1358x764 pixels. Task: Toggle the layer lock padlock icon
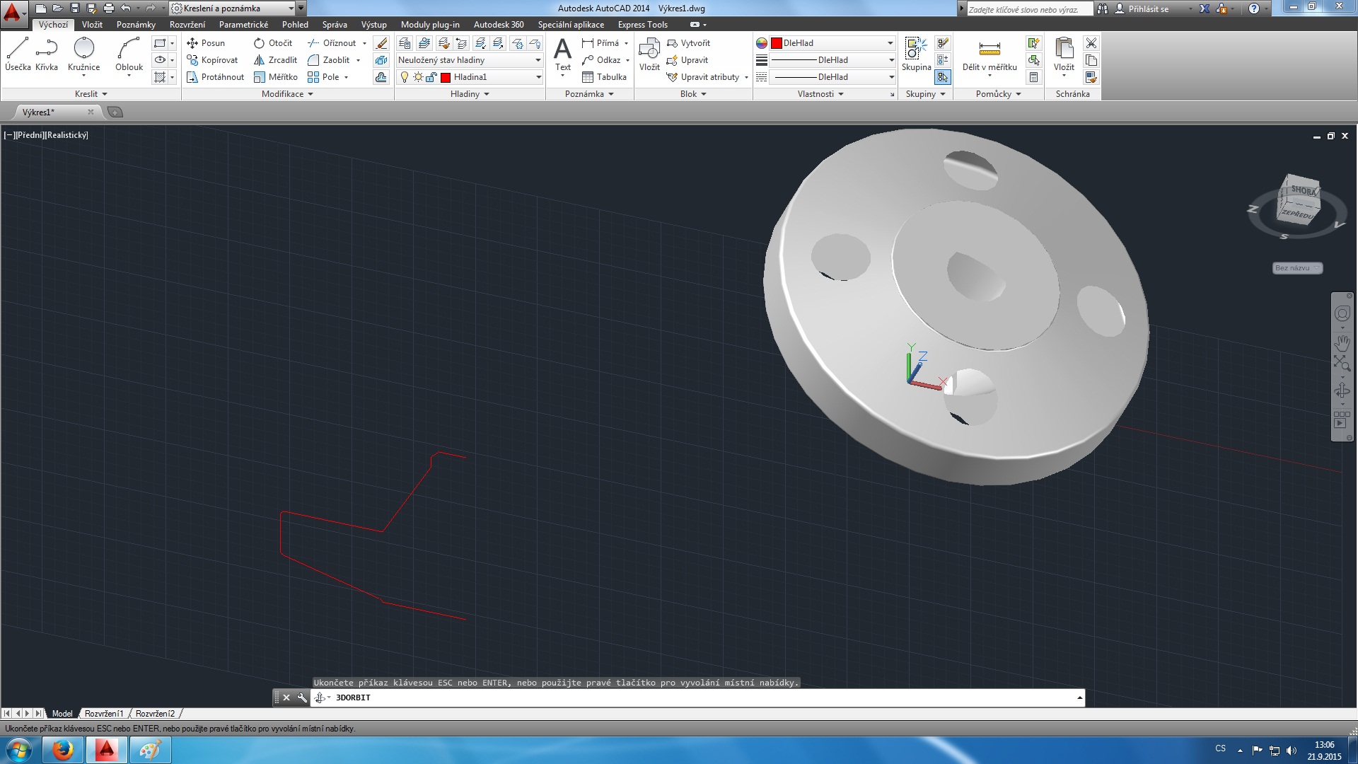tap(430, 77)
